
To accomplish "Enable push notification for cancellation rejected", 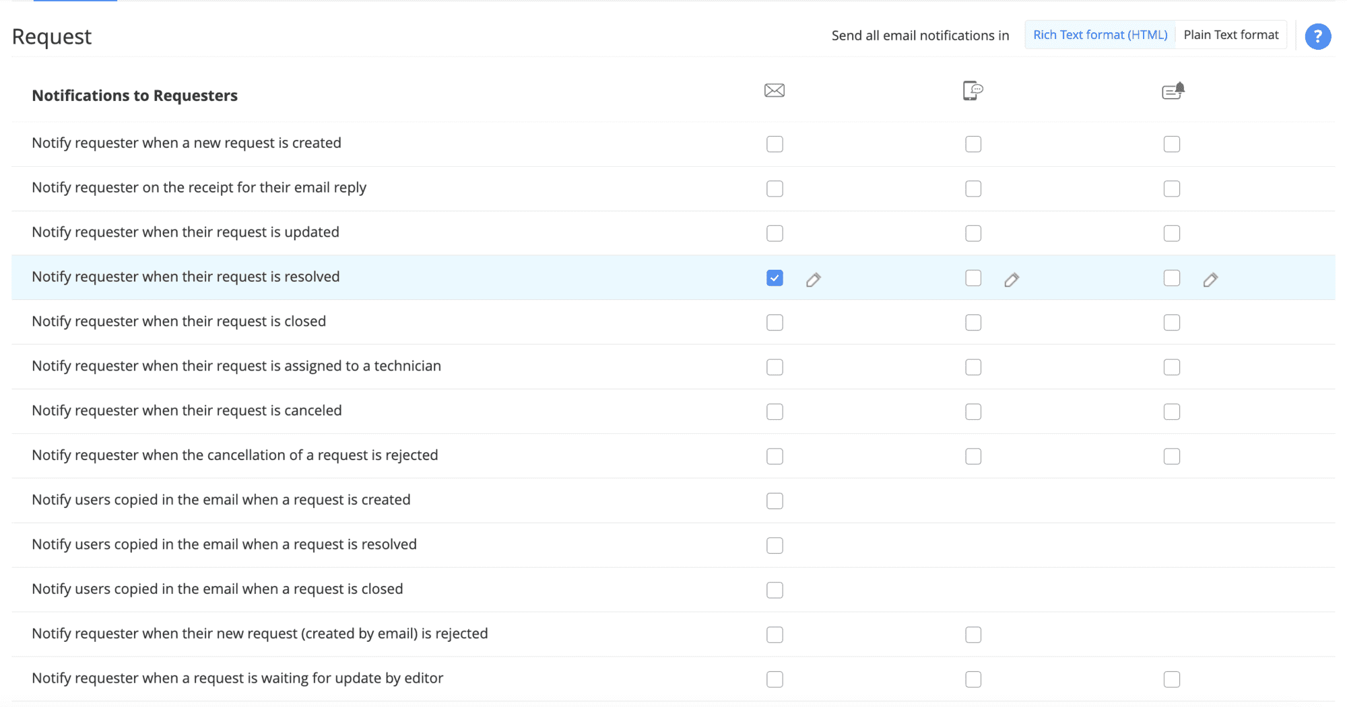I will [x=1172, y=456].
